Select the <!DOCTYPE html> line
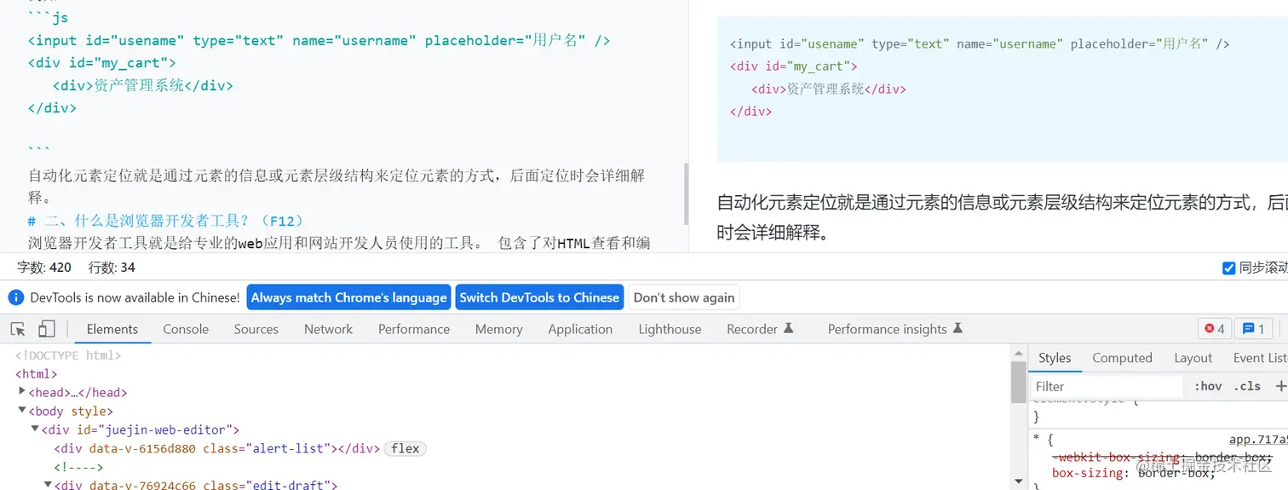The image size is (1288, 490). coord(68,355)
